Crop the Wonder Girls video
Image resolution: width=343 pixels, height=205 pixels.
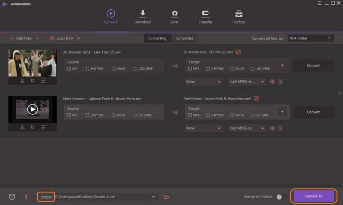point(33,81)
